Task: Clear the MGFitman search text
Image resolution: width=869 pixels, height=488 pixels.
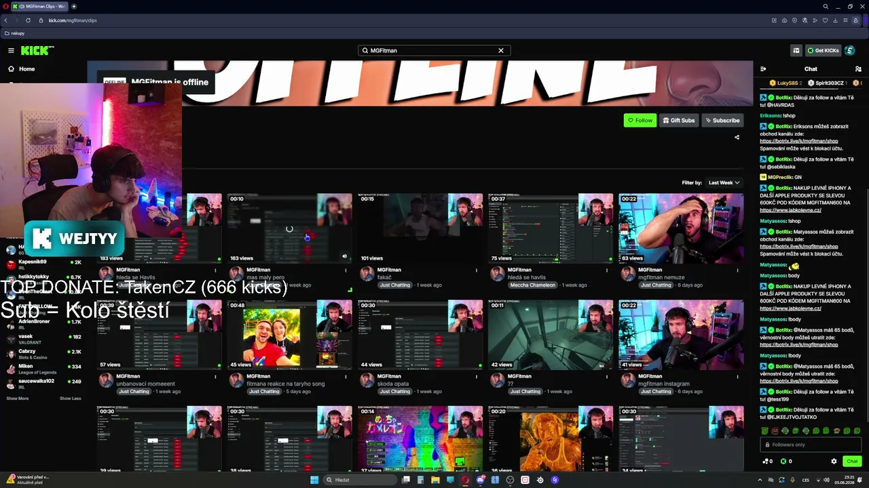Action: [x=501, y=51]
